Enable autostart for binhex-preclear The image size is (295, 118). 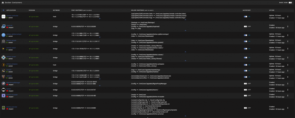click(x=245, y=108)
